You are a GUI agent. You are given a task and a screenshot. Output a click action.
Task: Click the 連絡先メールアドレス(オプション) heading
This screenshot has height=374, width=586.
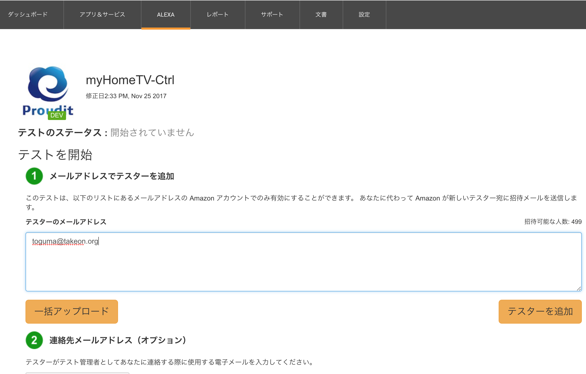click(x=118, y=340)
